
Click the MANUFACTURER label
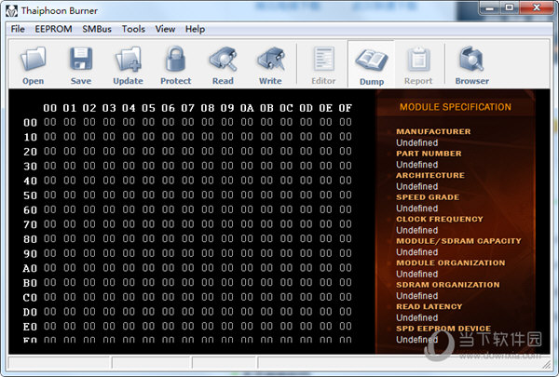tap(433, 131)
